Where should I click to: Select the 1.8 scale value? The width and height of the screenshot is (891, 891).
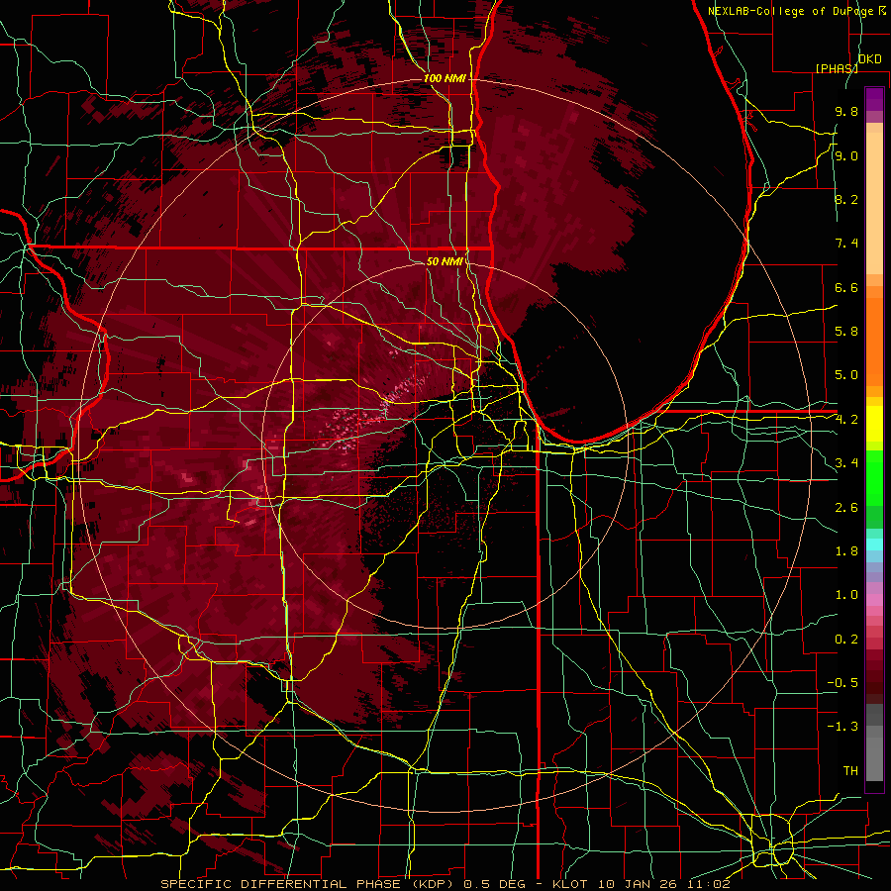(846, 551)
